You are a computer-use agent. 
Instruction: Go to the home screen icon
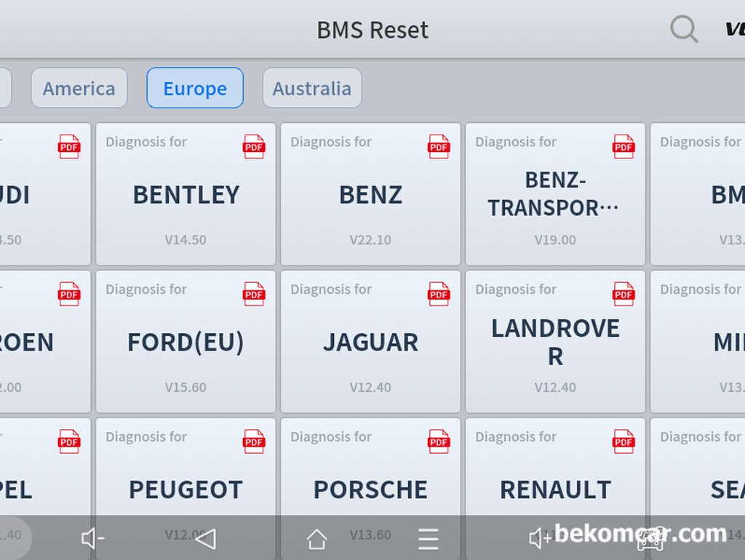pyautogui.click(x=316, y=539)
